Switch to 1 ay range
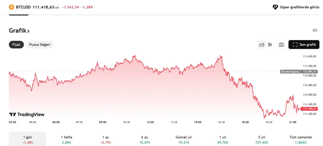The image size is (323, 146). click(x=106, y=139)
